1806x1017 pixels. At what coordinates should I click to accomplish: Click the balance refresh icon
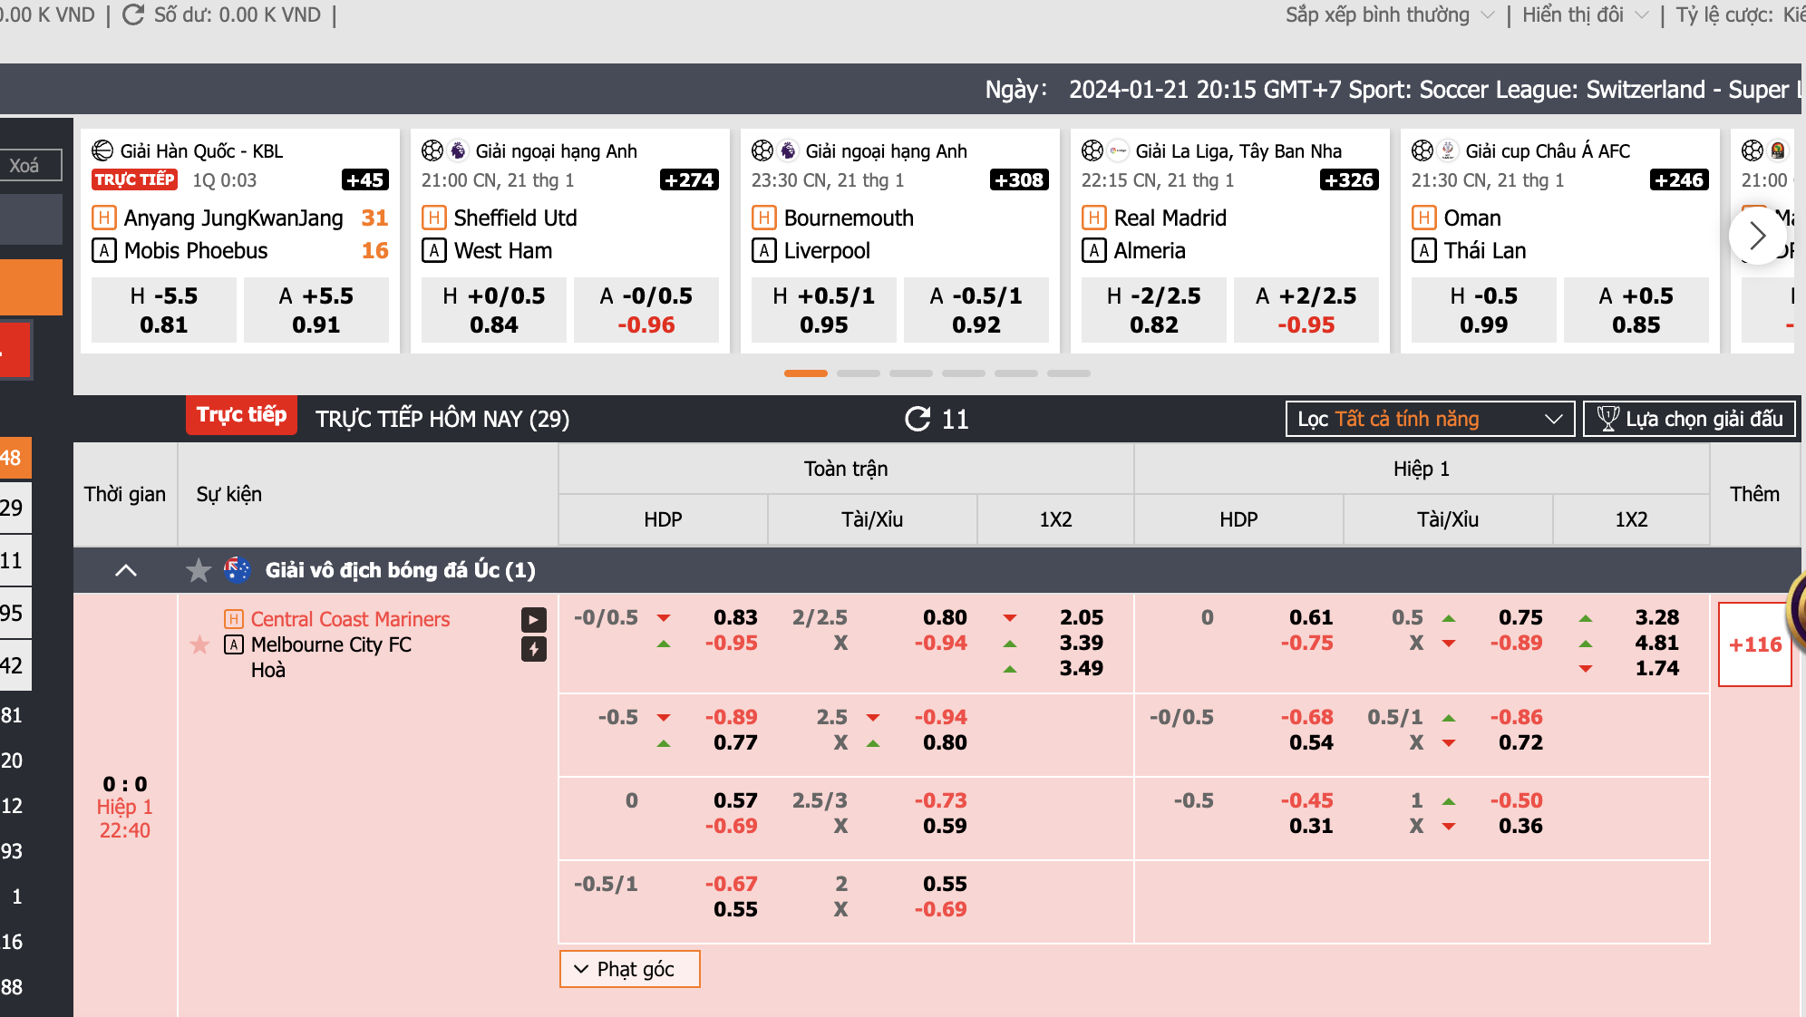(x=133, y=15)
